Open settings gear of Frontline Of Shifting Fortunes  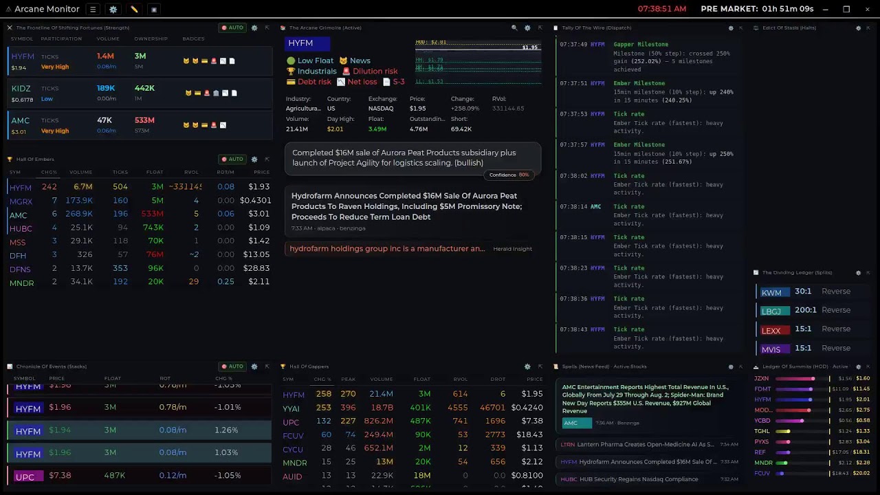[254, 27]
